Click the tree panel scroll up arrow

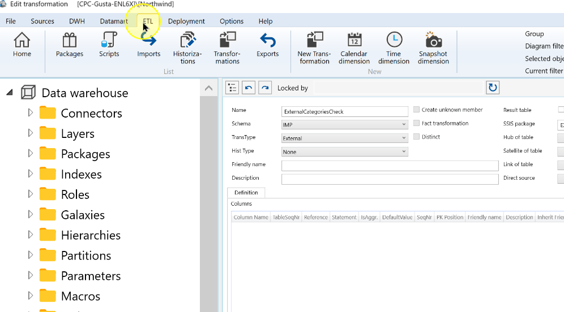click(x=208, y=88)
